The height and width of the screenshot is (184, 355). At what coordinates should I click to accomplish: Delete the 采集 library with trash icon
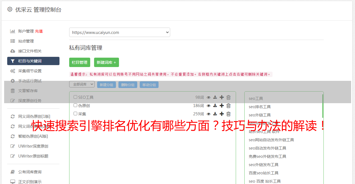coord(229,114)
